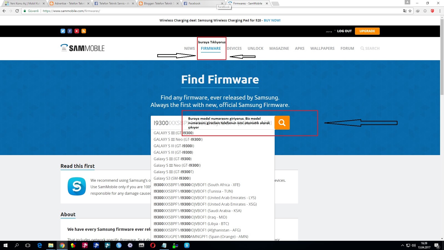444x250 pixels.
Task: Choose the Tunisia - TUN firmware suggestion
Action: point(193,191)
